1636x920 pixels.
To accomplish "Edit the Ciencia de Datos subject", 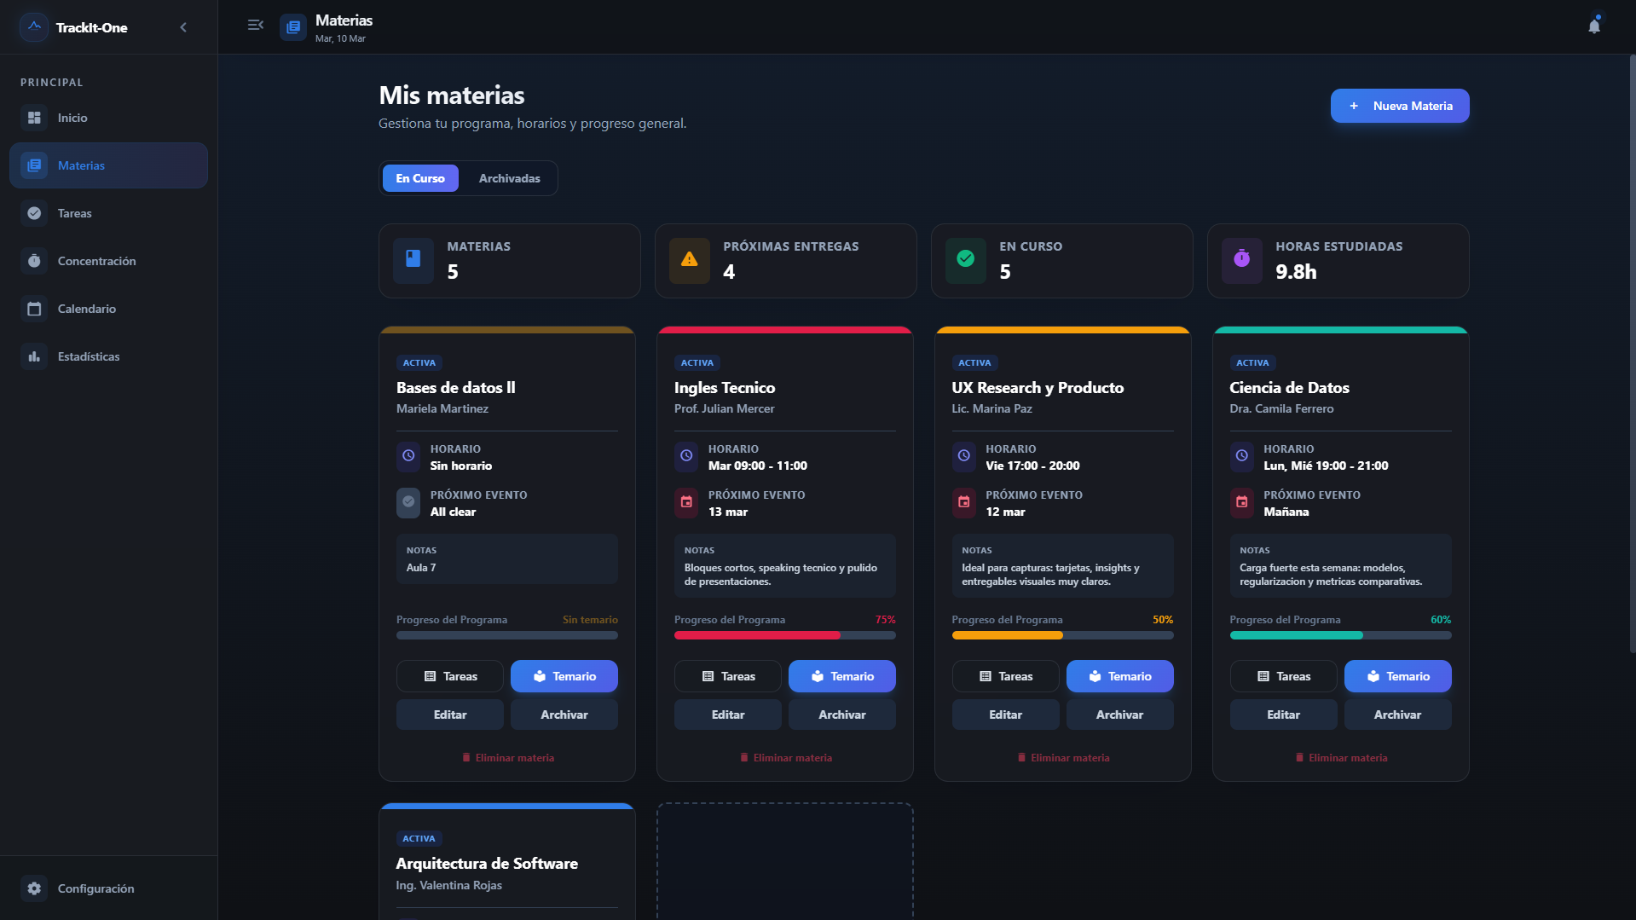I will (x=1284, y=715).
